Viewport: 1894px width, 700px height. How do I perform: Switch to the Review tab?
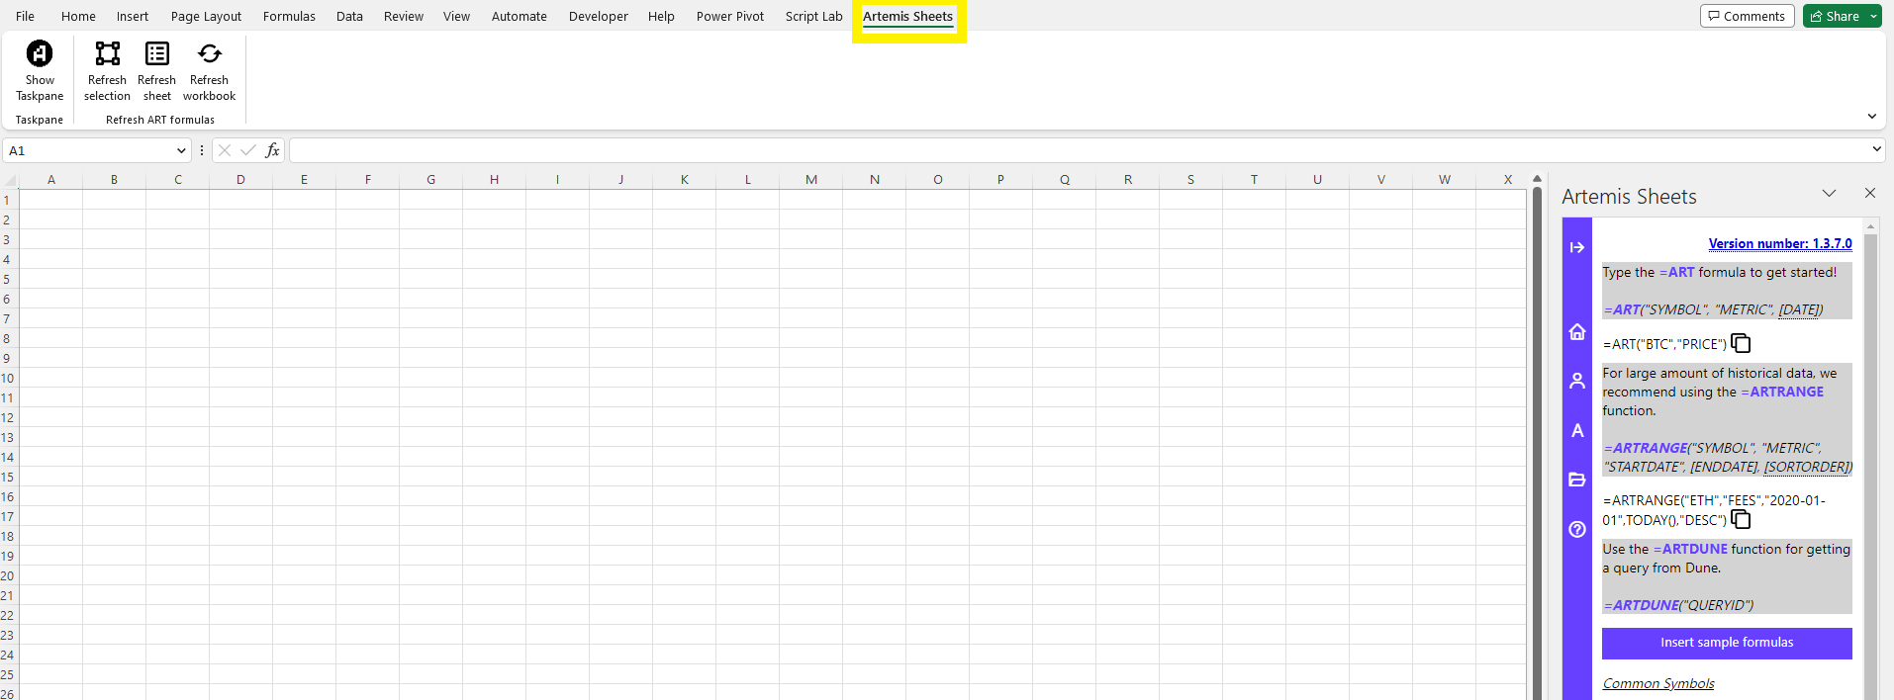click(404, 16)
